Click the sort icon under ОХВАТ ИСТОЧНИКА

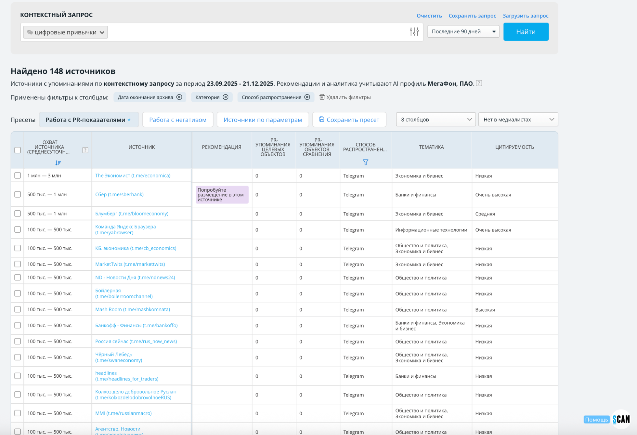click(58, 163)
